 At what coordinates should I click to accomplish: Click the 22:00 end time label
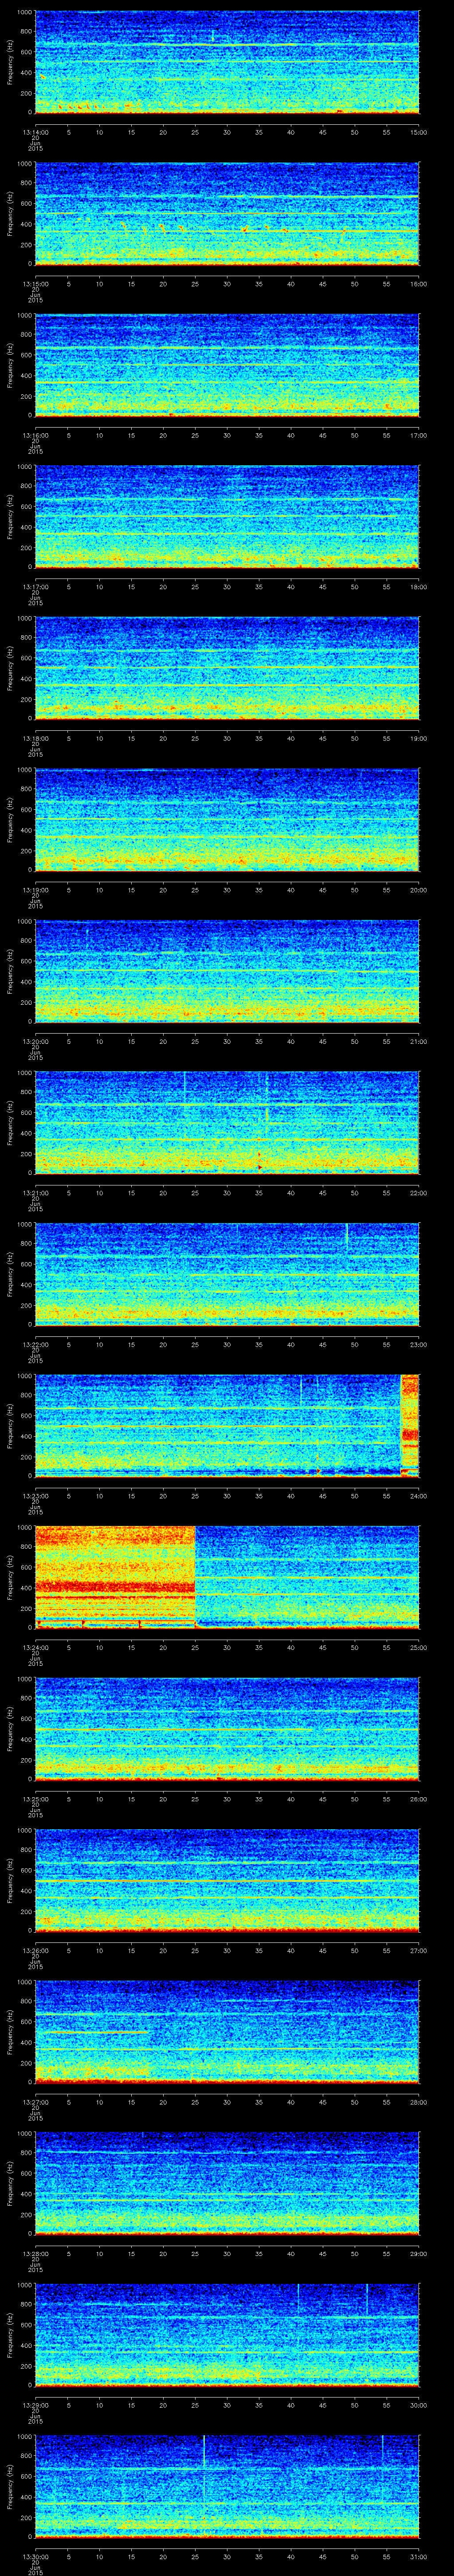click(419, 1192)
